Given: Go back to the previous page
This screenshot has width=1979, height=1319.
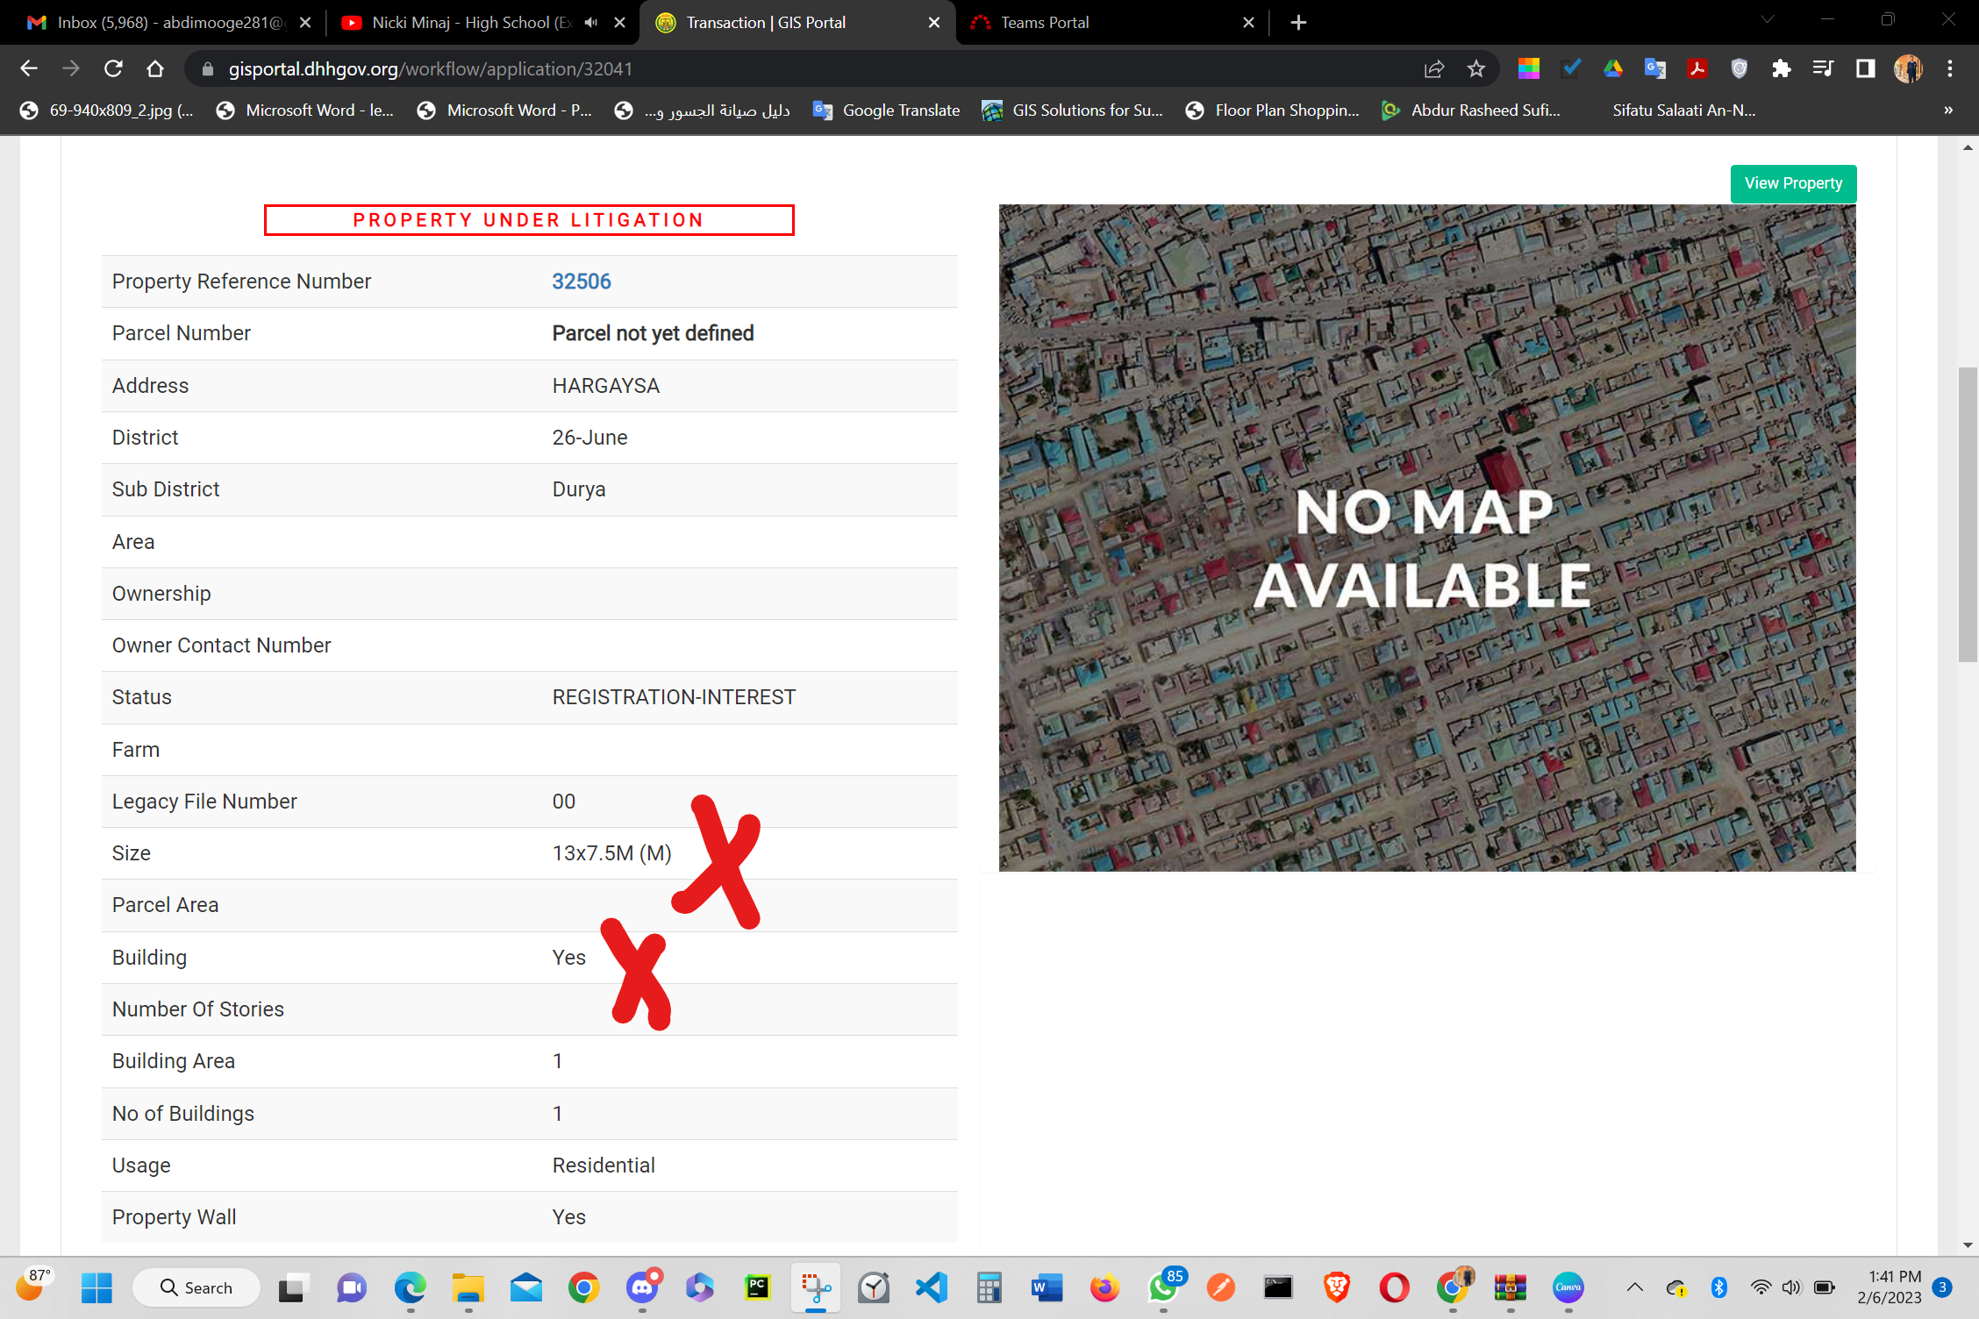Looking at the screenshot, I should pos(29,68).
